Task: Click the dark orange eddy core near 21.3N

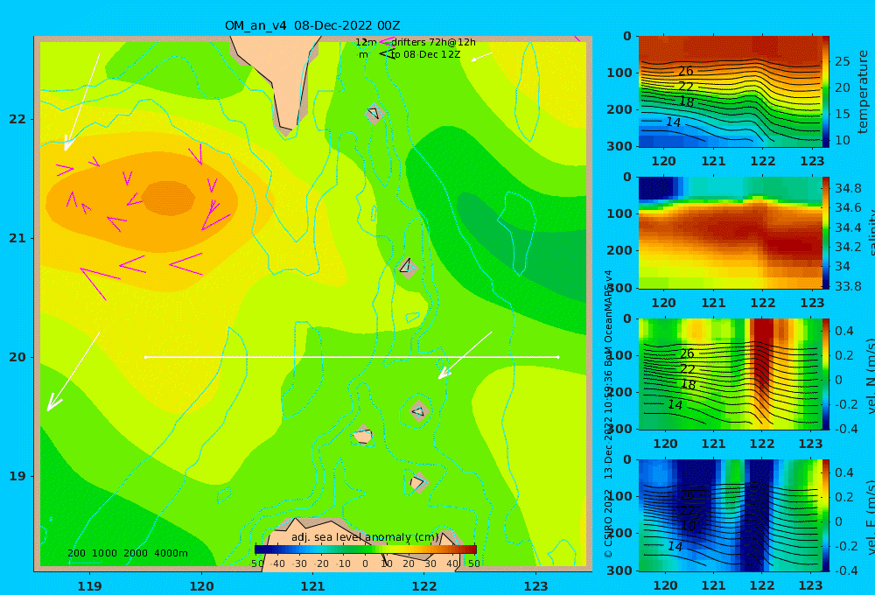Action: tap(168, 198)
